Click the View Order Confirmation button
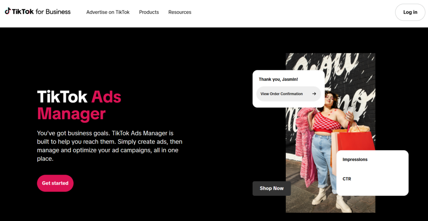Screen dimensions: 428x221 (x=288, y=94)
